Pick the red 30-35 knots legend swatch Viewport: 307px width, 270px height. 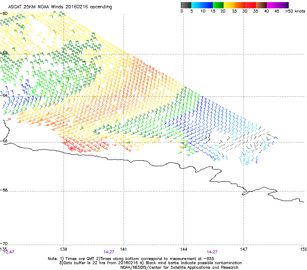click(251, 5)
